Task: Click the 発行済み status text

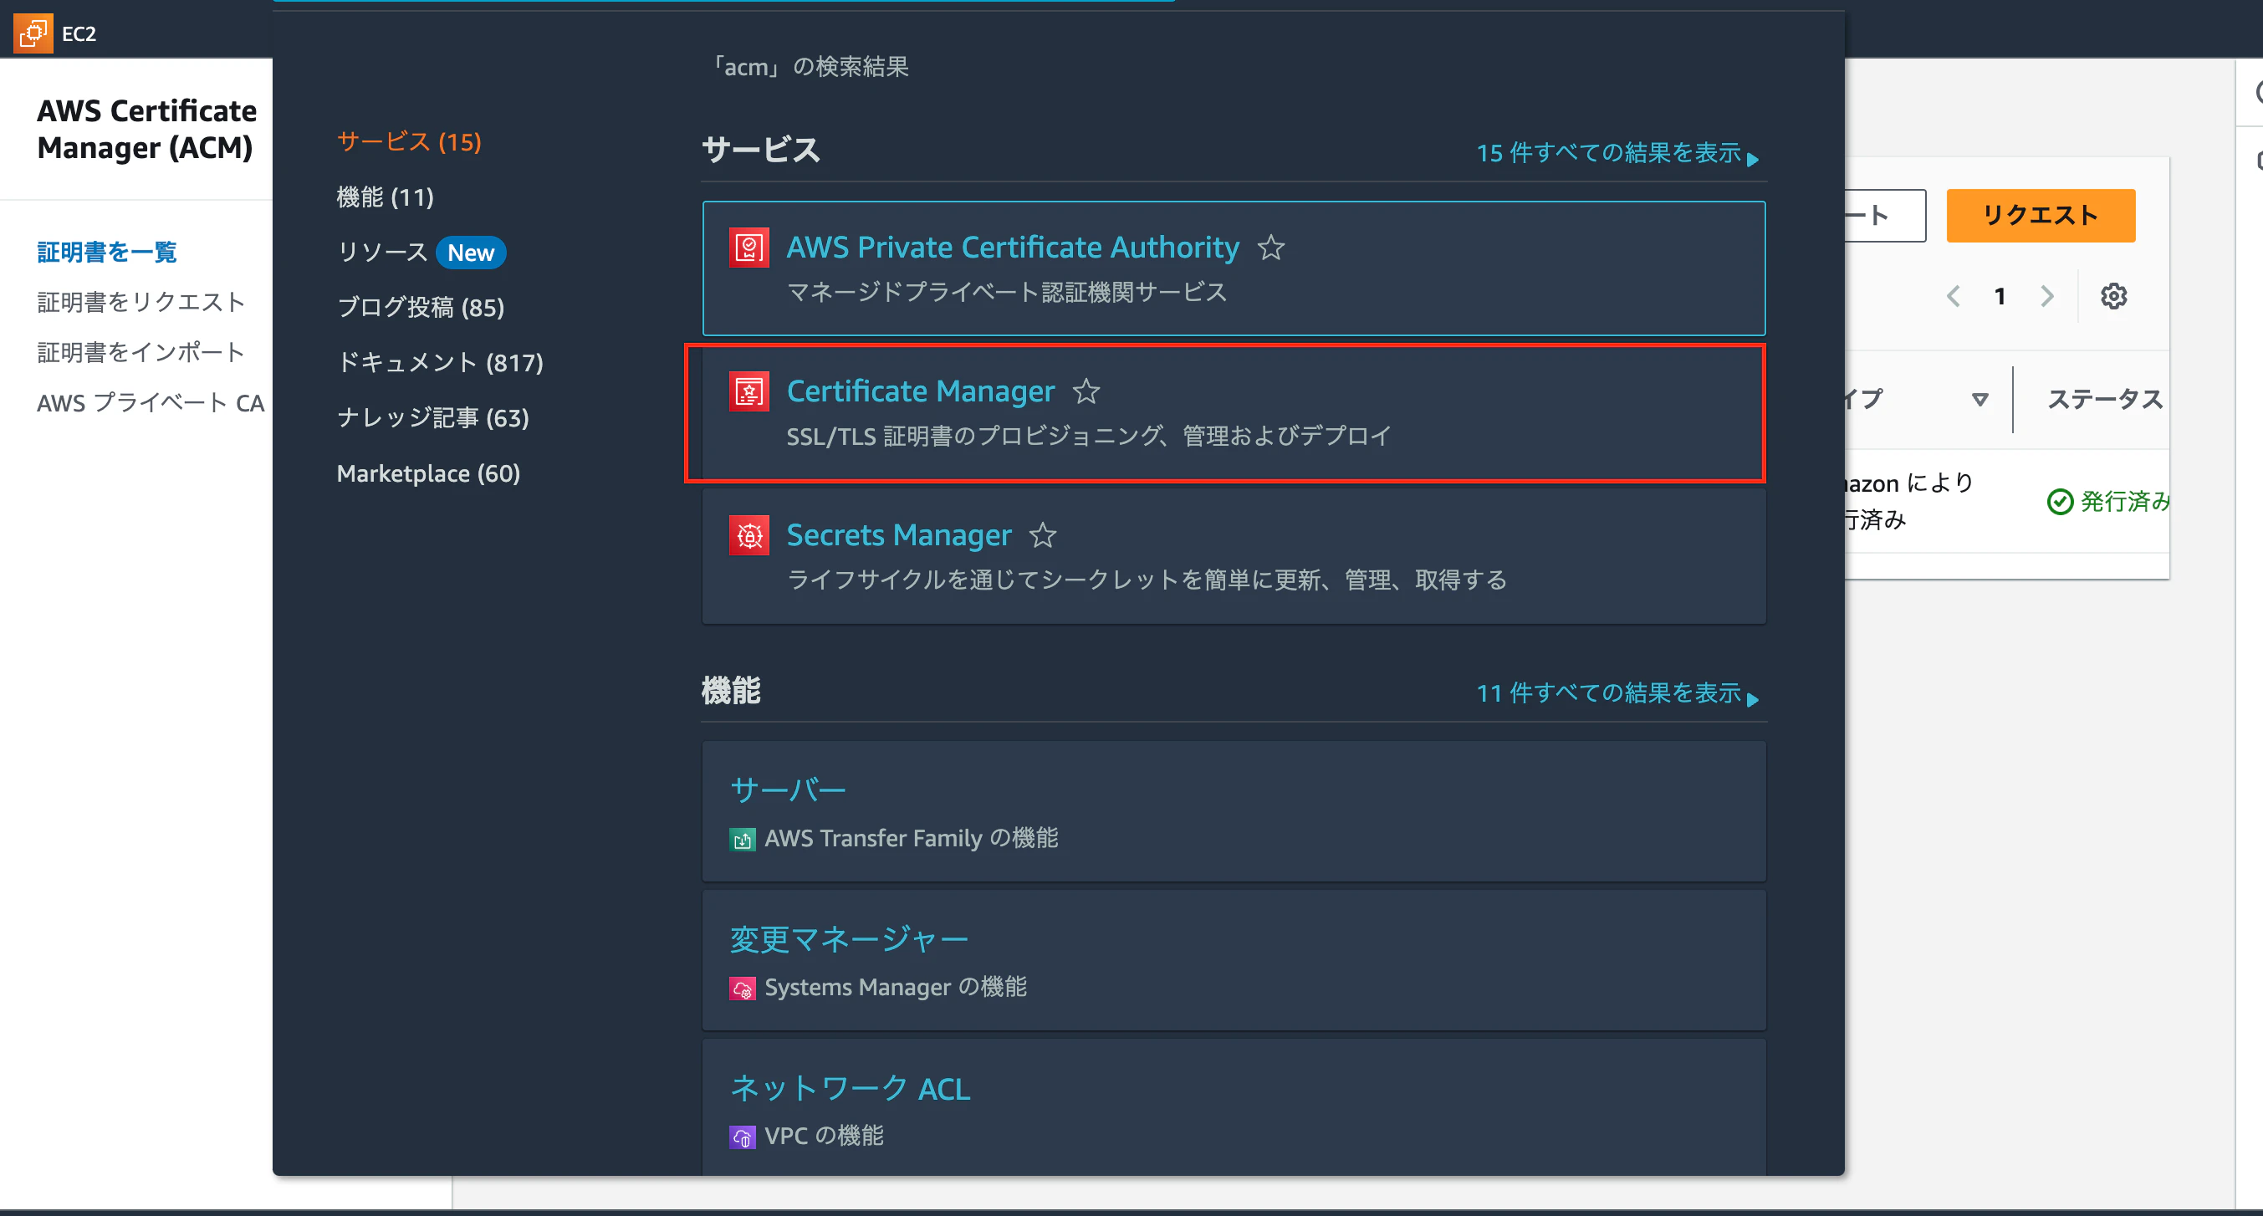Action: tap(2124, 502)
